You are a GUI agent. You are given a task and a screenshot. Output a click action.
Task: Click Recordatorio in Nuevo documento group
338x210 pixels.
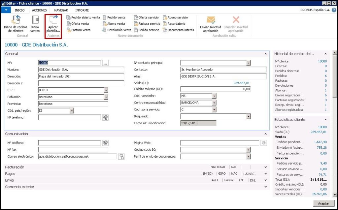(176, 24)
